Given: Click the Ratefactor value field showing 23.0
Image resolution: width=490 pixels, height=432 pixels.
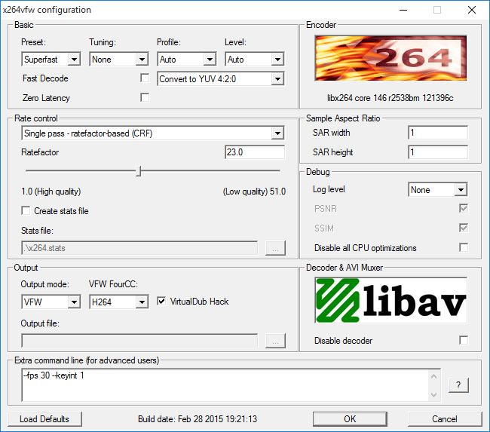Looking at the screenshot, I should point(255,152).
